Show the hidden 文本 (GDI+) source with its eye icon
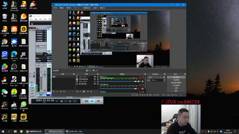The image size is (239, 134). click(95, 81)
